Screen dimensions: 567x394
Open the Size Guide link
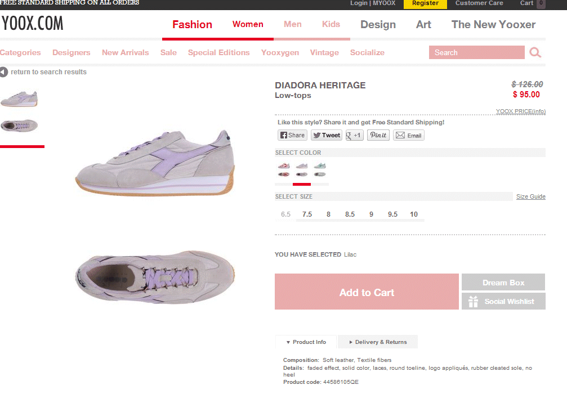tap(530, 196)
